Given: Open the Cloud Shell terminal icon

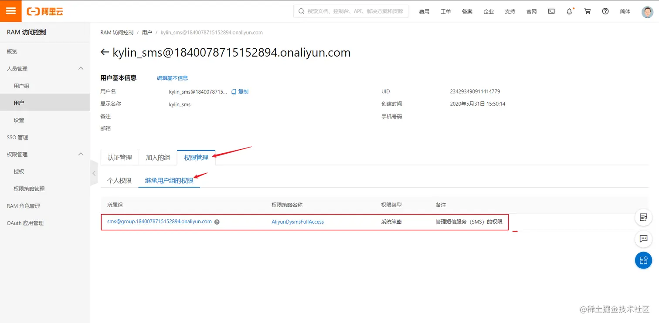Looking at the screenshot, I should click(x=551, y=11).
